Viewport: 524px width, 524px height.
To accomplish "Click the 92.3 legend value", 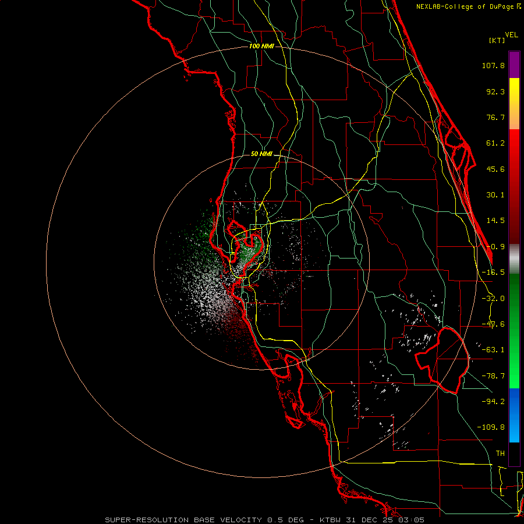I will coord(495,91).
